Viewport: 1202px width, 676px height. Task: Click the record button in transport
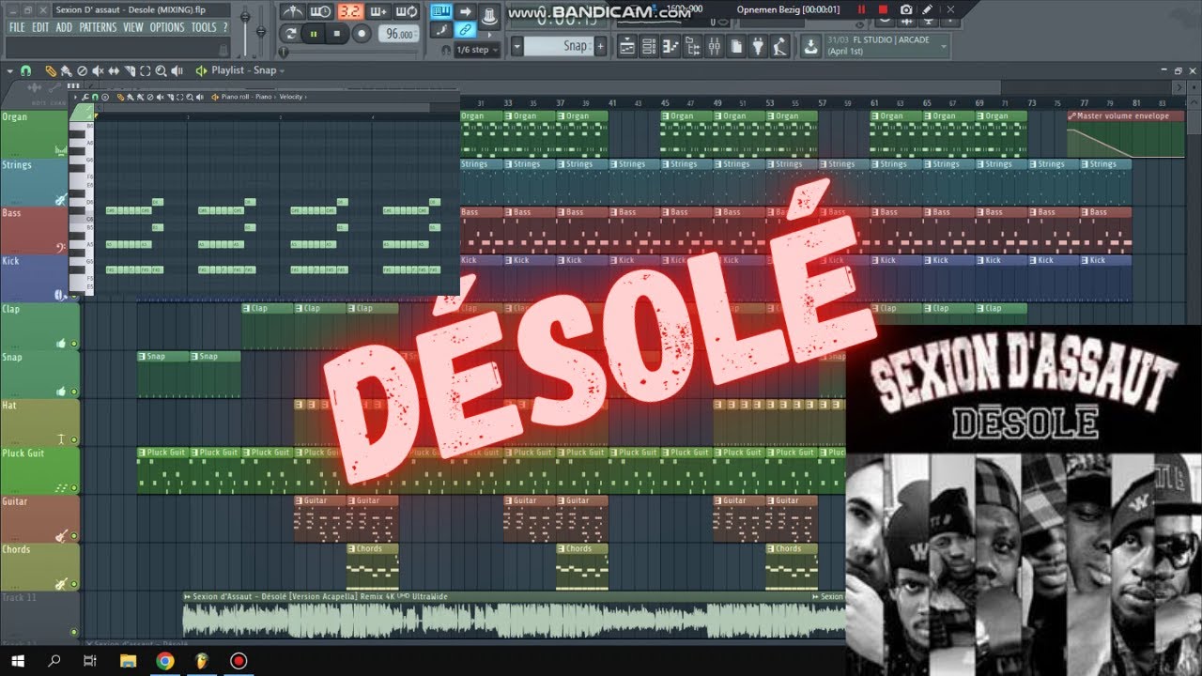click(x=362, y=33)
